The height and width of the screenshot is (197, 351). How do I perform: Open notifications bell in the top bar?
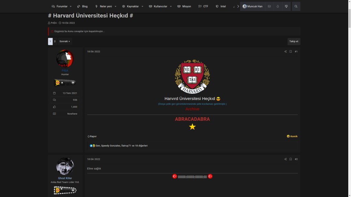pos(278,6)
